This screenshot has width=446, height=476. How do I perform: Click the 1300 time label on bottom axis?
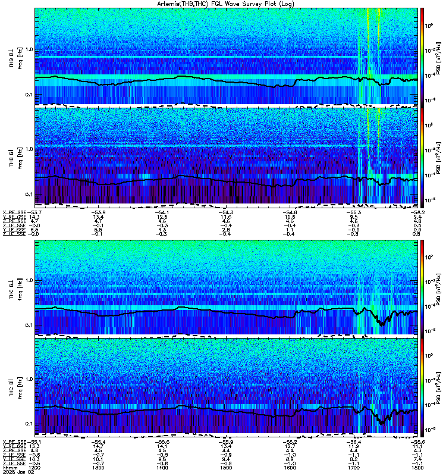point(98,468)
